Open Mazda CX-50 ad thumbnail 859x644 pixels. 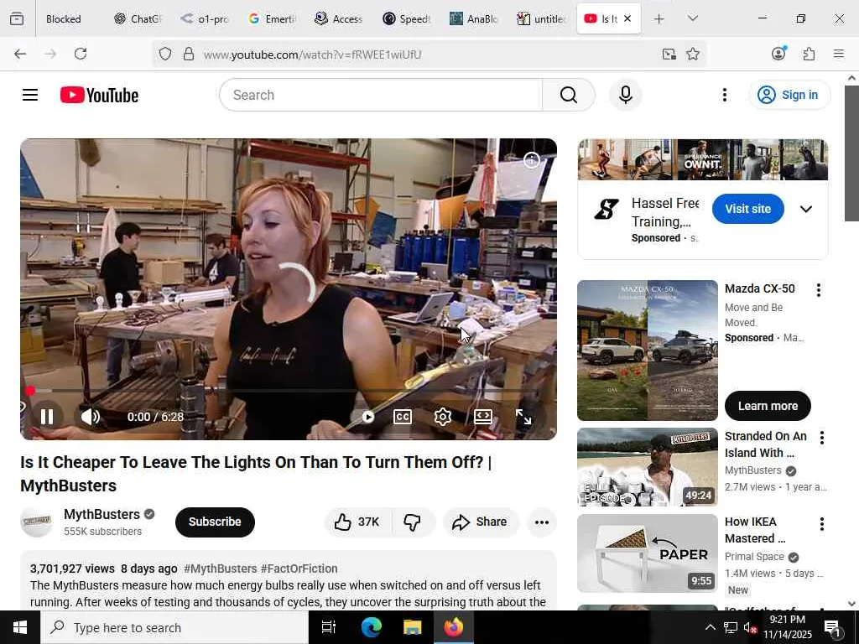click(x=647, y=350)
